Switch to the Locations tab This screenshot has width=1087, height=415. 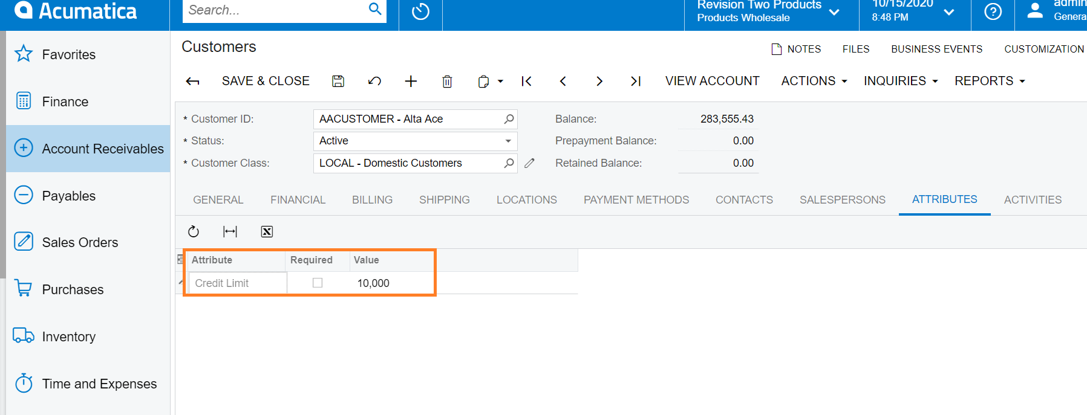527,200
